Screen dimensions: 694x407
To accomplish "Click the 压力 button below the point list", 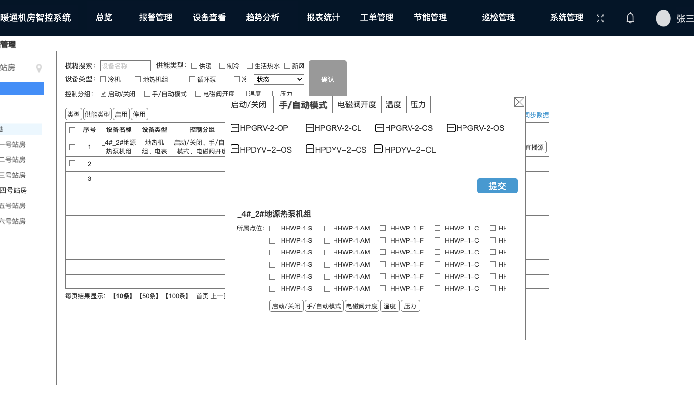I will point(410,306).
